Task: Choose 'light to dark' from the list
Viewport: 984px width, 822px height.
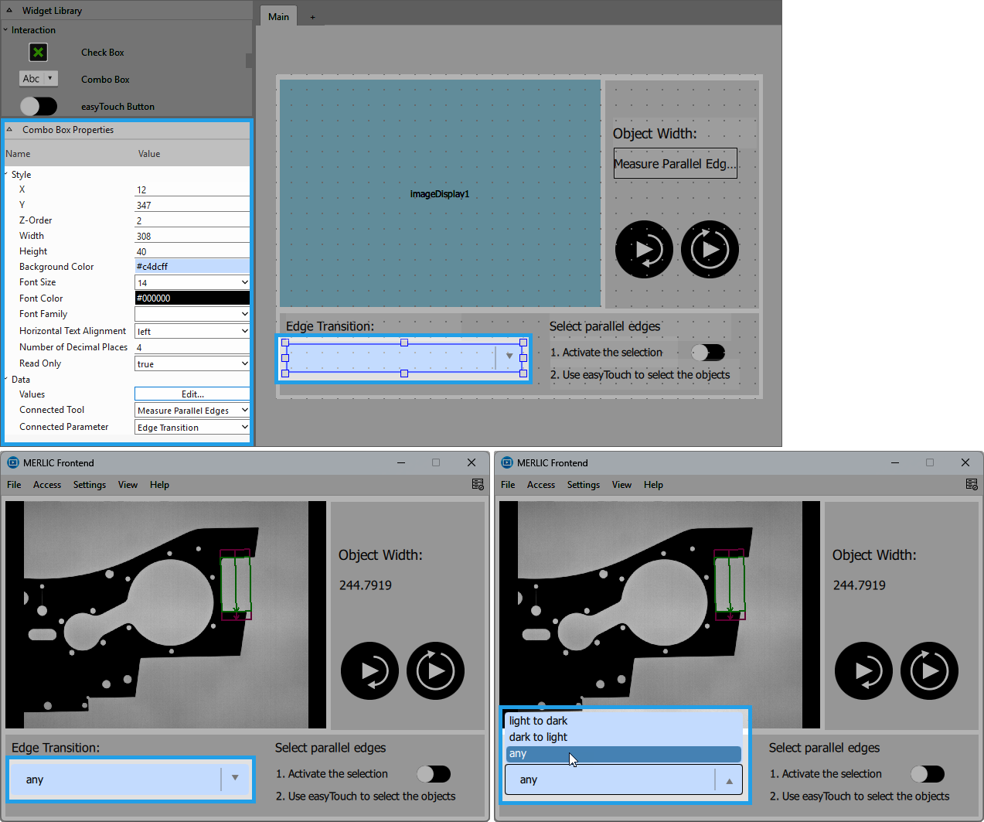Action: (539, 721)
